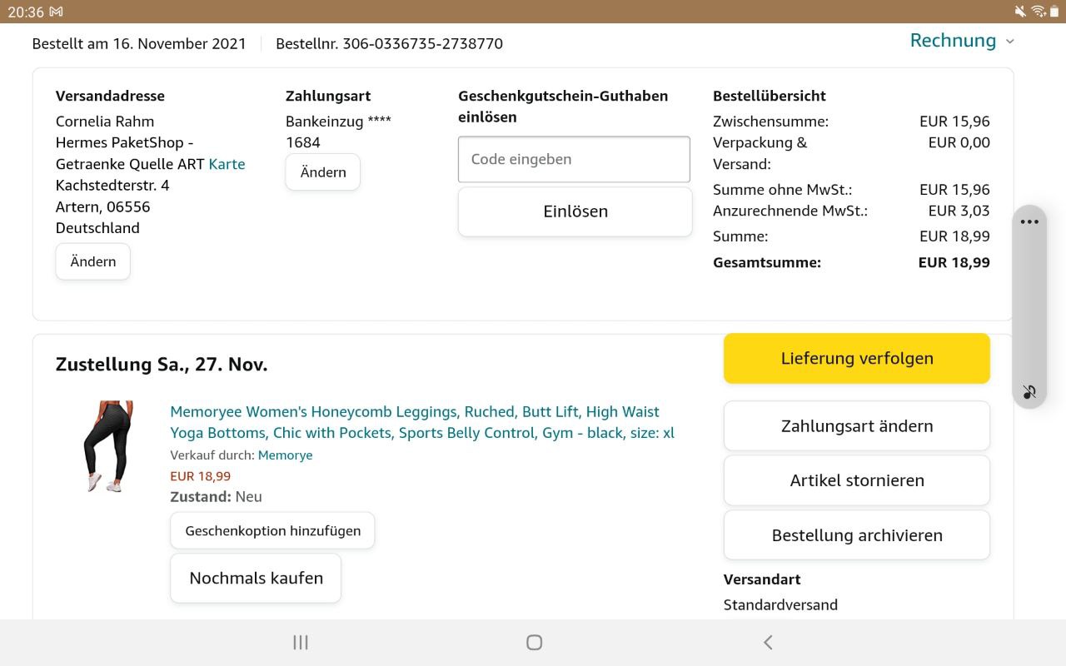
Task: Focus the Code eingeben gift card field
Action: coord(574,159)
